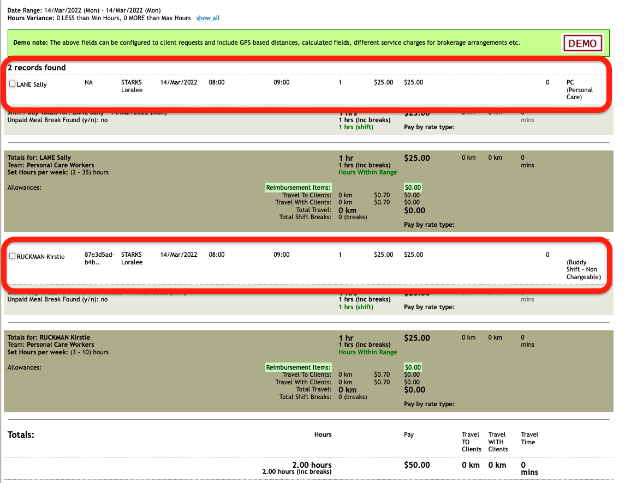Click the Buddy Shift - Non Chargeable label
Screen dimensions: 625x483
tap(583, 269)
